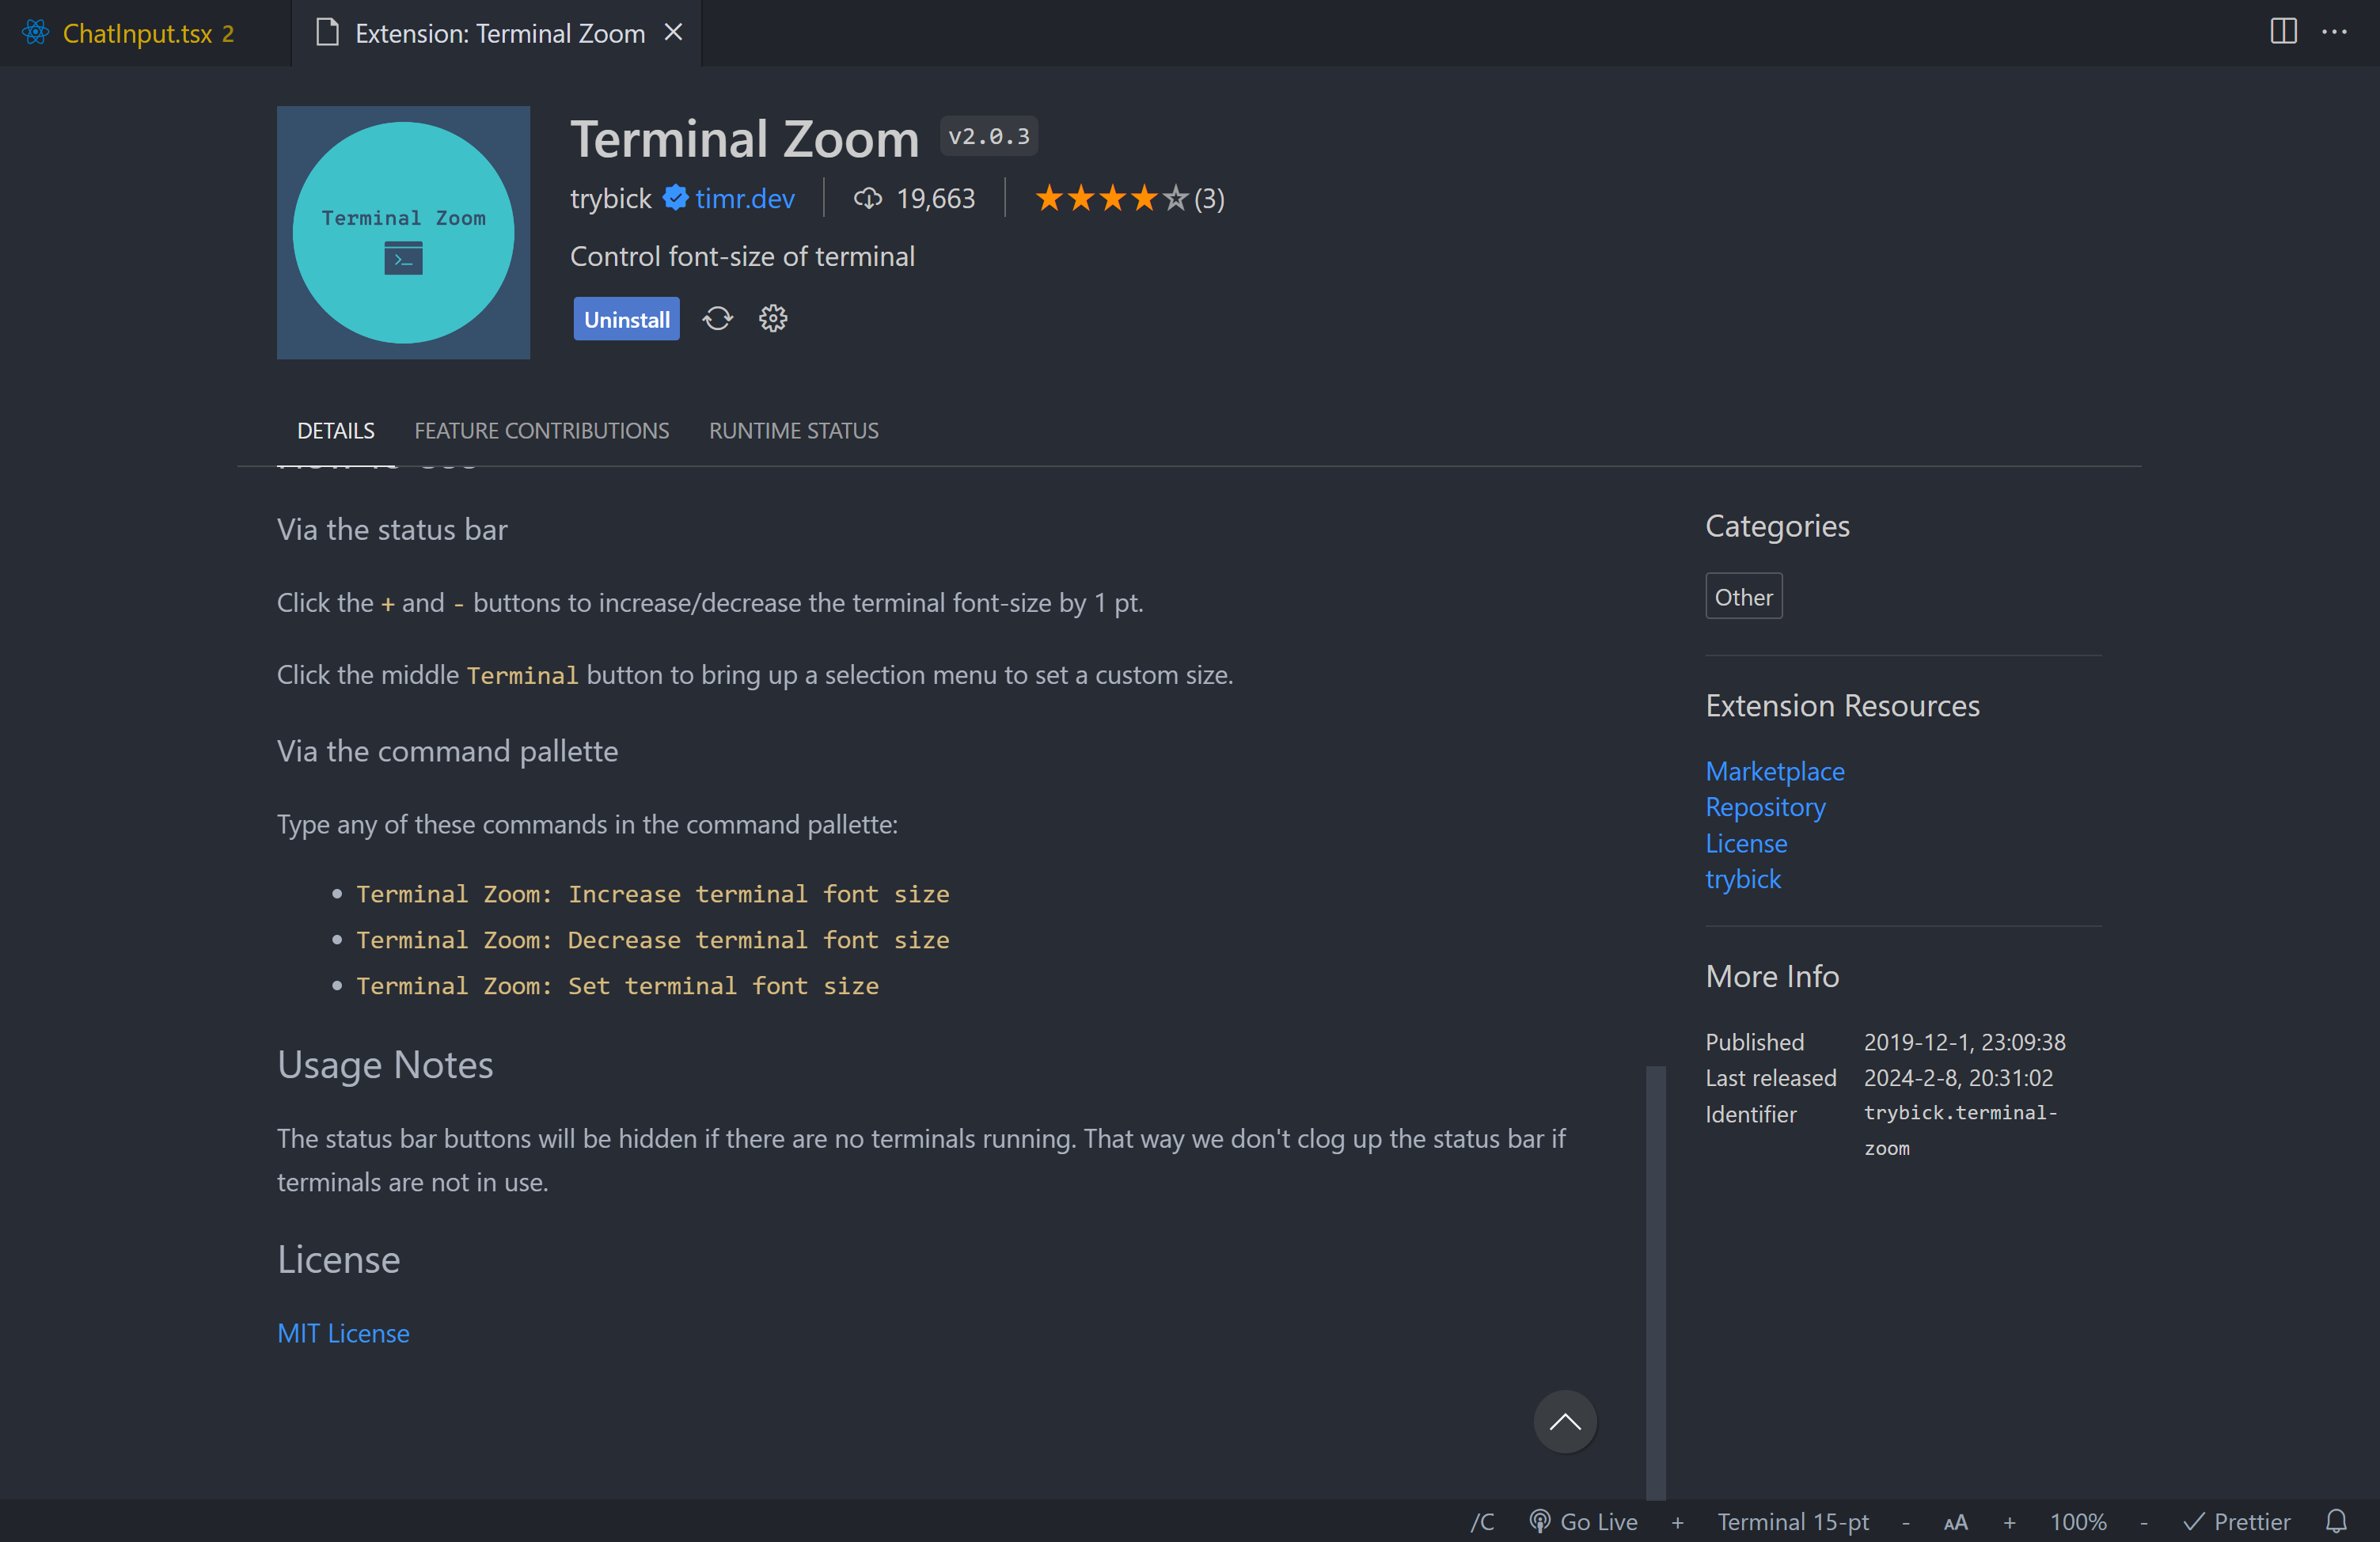Click the Go Live broadcast button
This screenshot has height=1542, width=2380.
(x=1584, y=1521)
